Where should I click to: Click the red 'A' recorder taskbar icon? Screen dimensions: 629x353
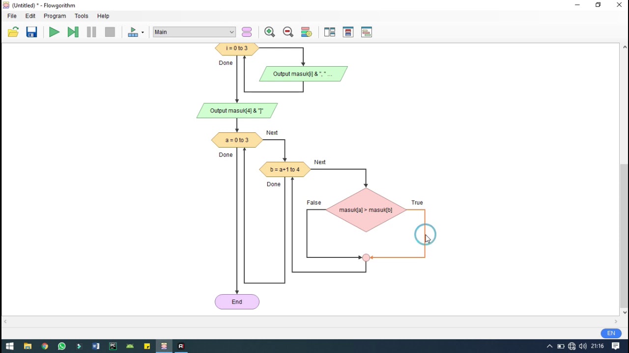(x=181, y=346)
